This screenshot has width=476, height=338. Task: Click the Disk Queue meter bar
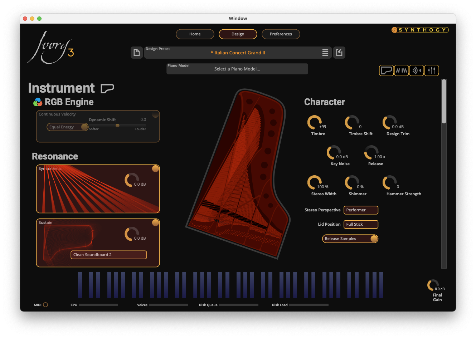pyautogui.click(x=239, y=305)
